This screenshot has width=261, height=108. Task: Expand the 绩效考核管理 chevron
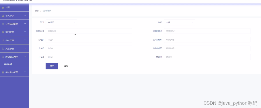click(25, 72)
